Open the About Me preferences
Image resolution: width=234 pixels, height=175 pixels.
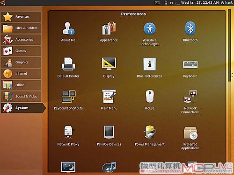click(x=68, y=32)
